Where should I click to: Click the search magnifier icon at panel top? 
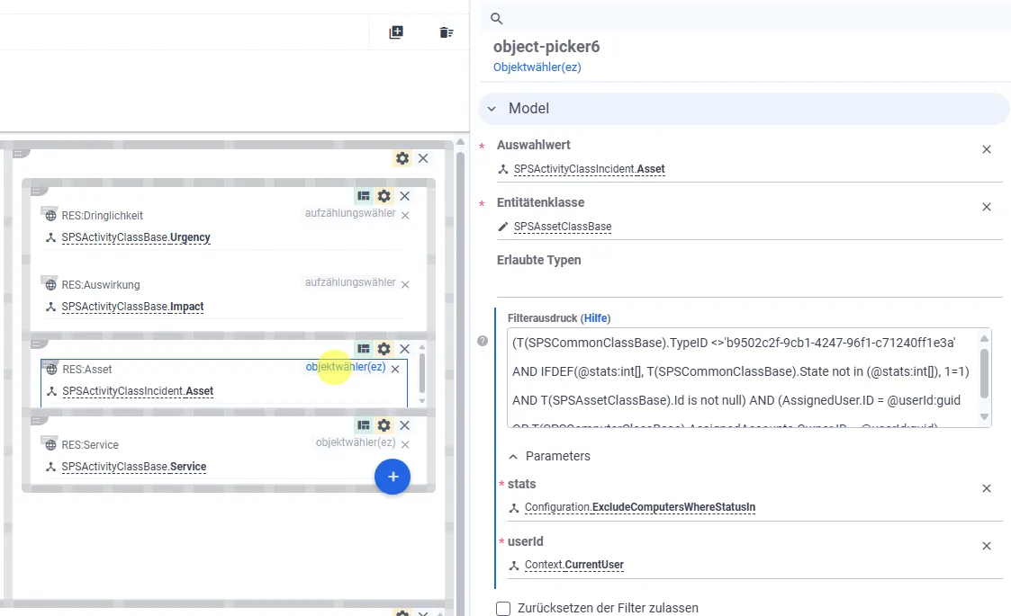pos(495,18)
